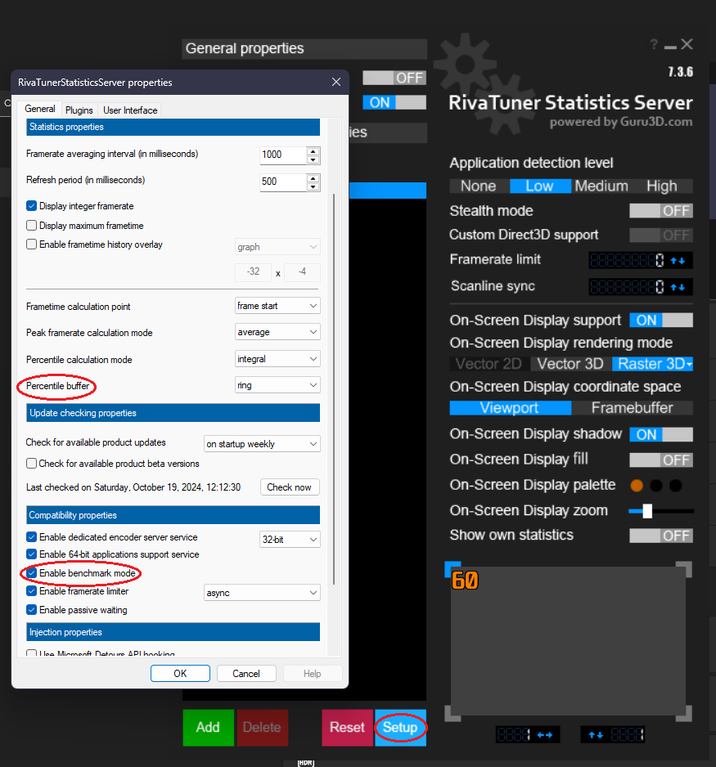716x767 pixels.
Task: Increase Refresh period spinner
Action: tap(313, 177)
